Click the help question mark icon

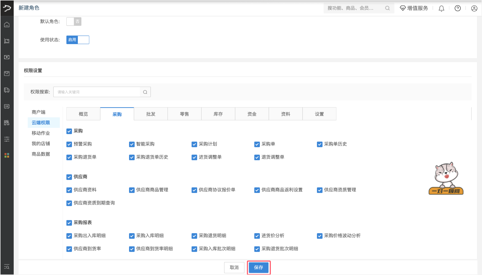tap(458, 8)
